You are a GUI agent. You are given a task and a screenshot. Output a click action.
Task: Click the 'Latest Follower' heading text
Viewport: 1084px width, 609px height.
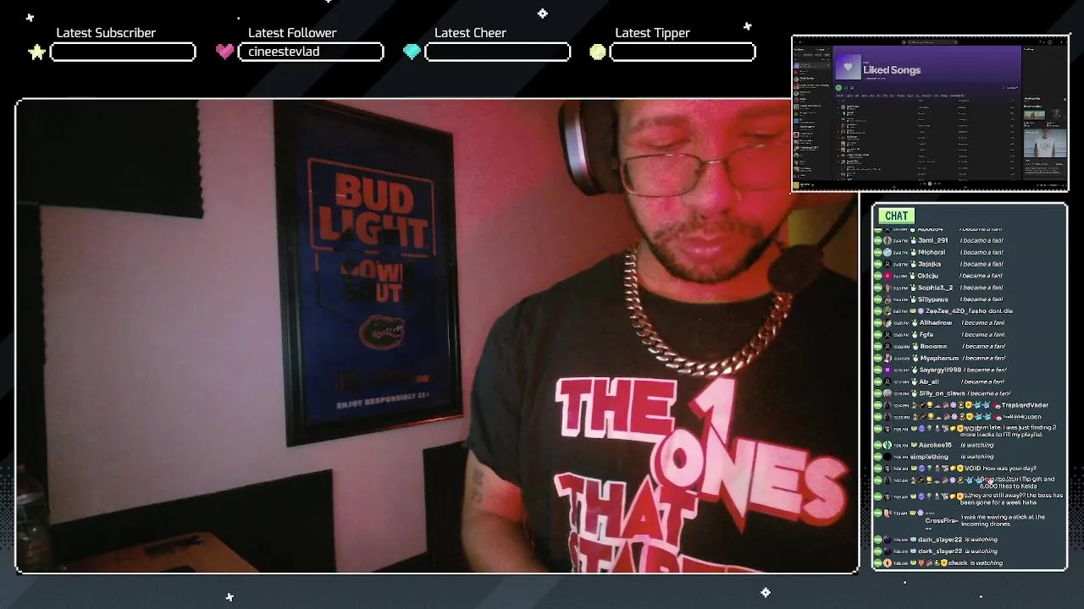(x=292, y=33)
